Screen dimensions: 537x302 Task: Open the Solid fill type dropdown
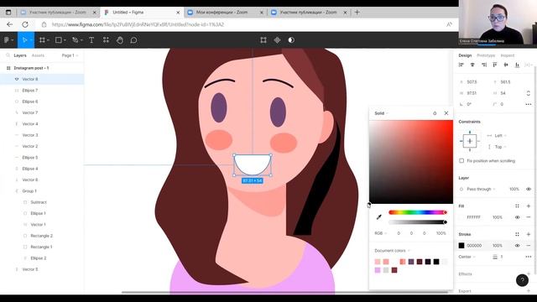pos(381,113)
